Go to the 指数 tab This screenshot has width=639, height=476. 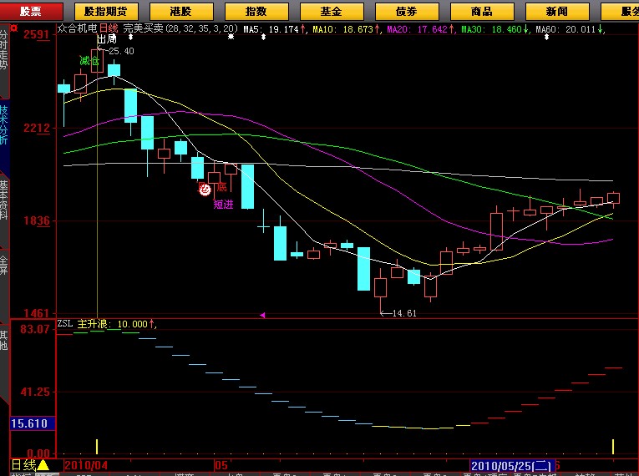click(x=256, y=11)
